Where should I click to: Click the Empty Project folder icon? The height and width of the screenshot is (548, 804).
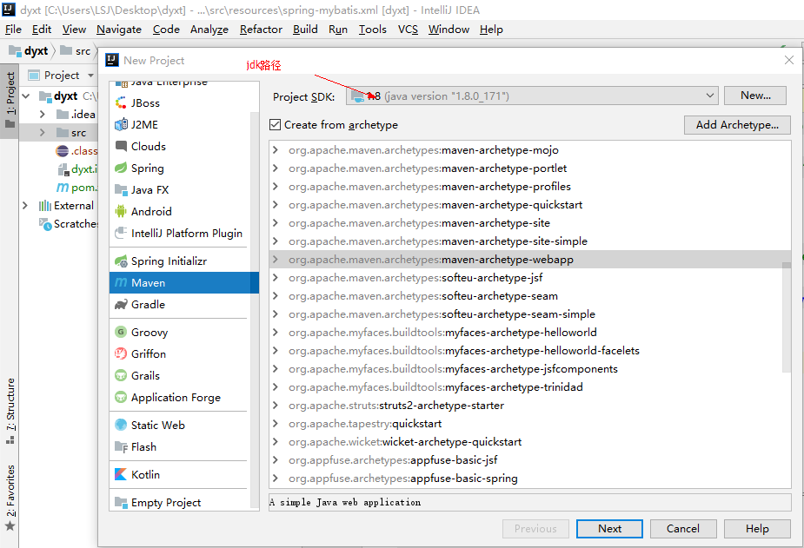pos(121,503)
